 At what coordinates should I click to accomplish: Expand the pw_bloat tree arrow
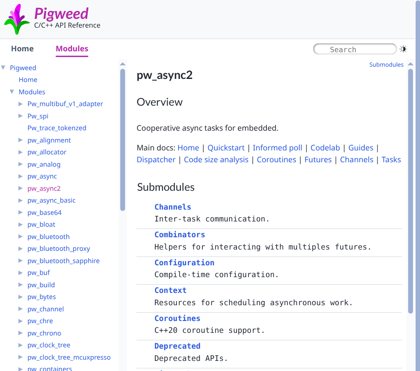pyautogui.click(x=20, y=225)
